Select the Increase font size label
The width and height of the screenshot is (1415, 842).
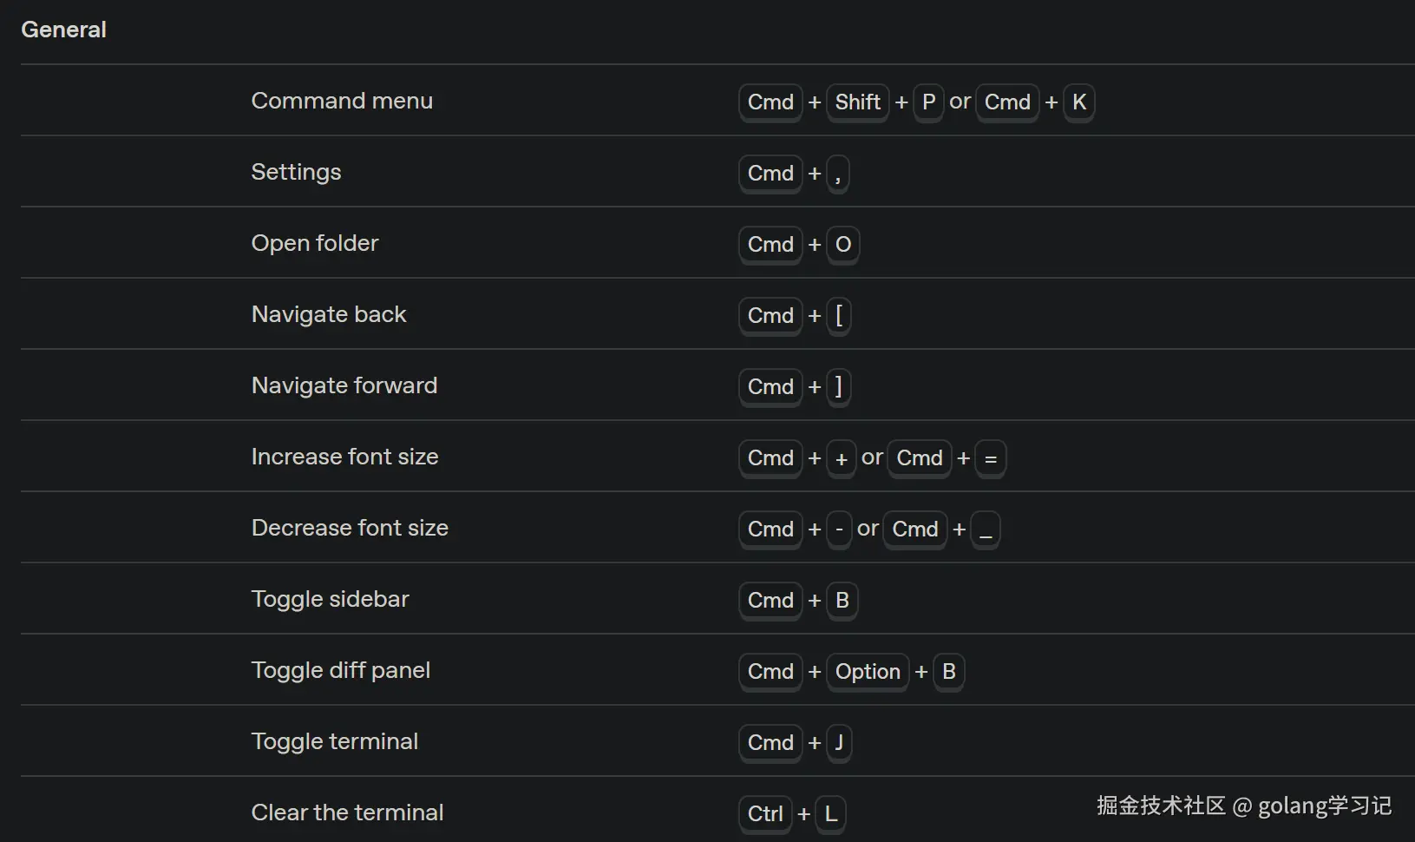(344, 457)
